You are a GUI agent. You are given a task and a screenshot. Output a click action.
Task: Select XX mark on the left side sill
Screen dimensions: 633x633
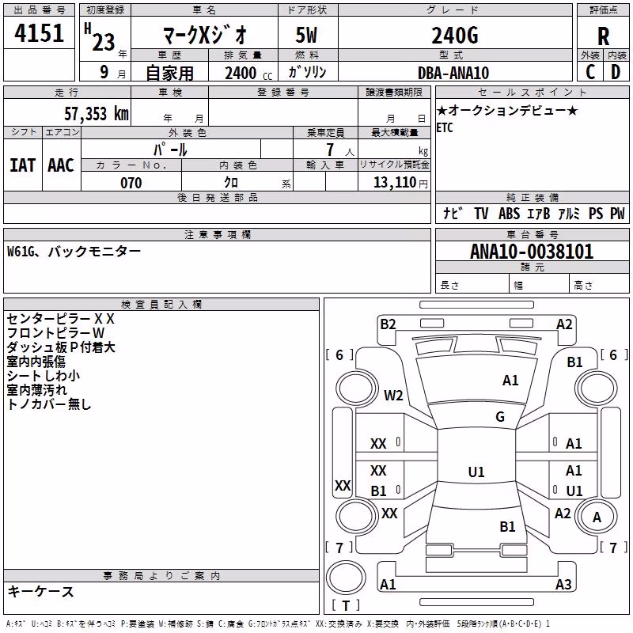point(343,485)
